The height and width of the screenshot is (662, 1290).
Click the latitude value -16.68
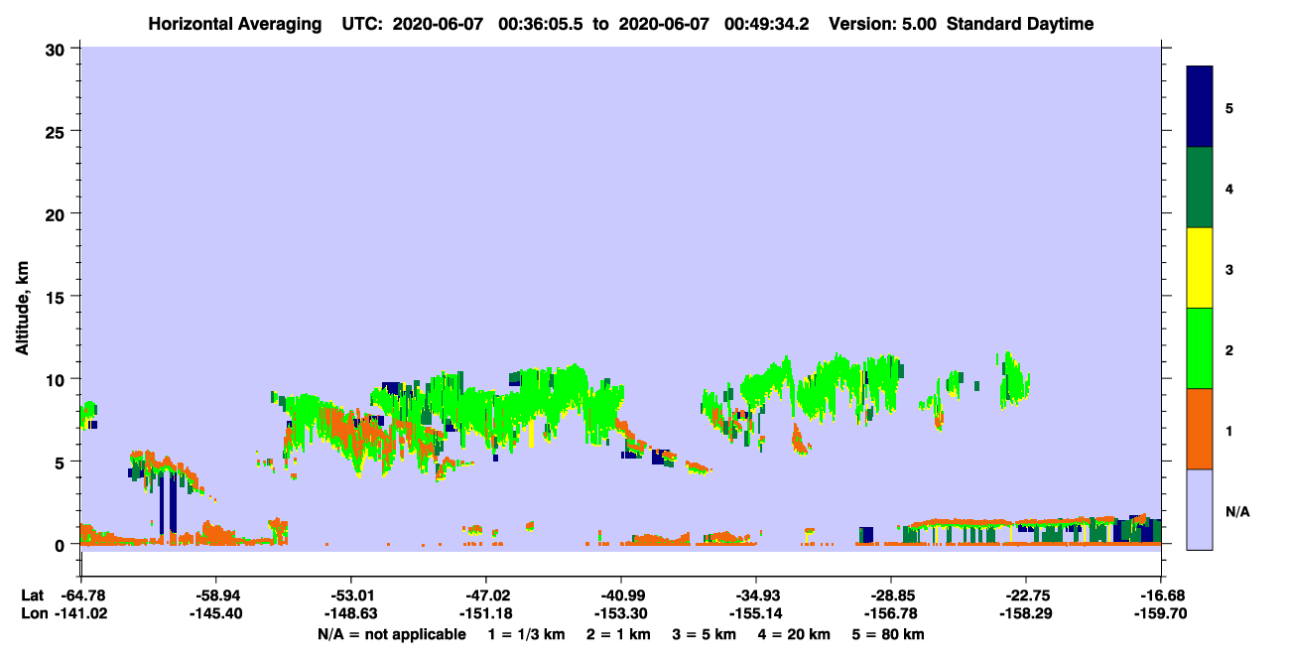pos(1161,596)
